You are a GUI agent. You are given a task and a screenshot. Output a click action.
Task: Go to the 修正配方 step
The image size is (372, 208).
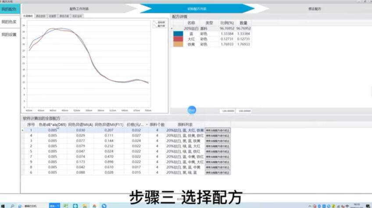(315, 9)
